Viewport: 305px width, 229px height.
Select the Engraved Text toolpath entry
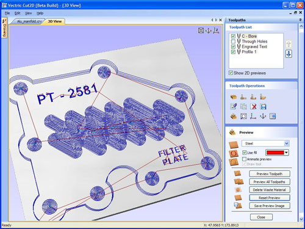tap(254, 46)
